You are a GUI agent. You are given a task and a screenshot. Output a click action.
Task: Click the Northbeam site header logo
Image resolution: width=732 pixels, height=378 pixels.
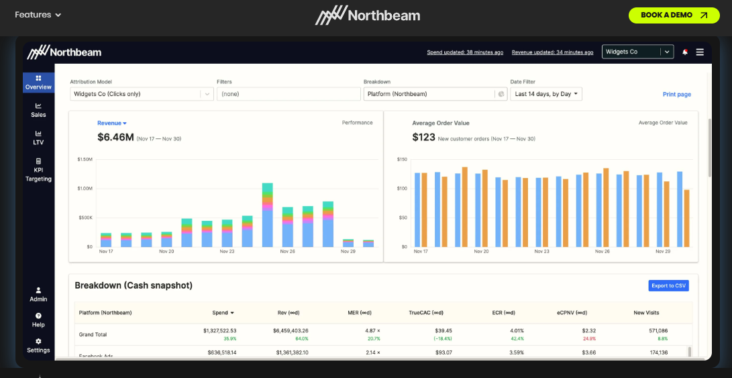click(x=368, y=15)
